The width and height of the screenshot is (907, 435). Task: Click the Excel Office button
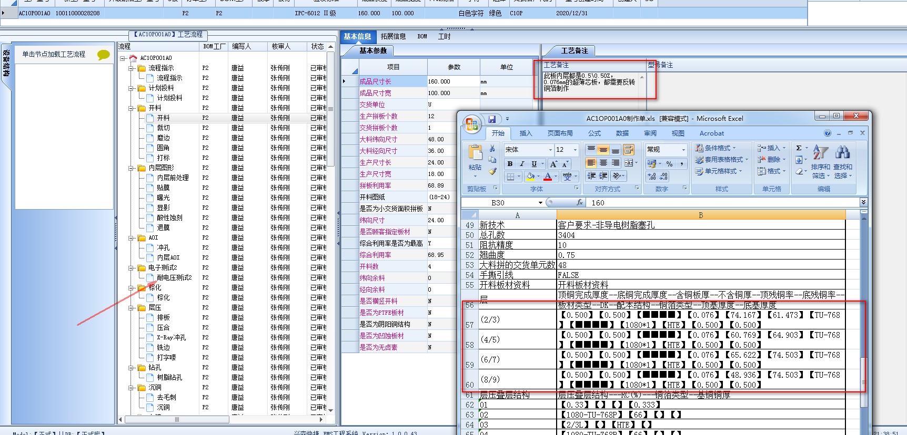[x=472, y=124]
